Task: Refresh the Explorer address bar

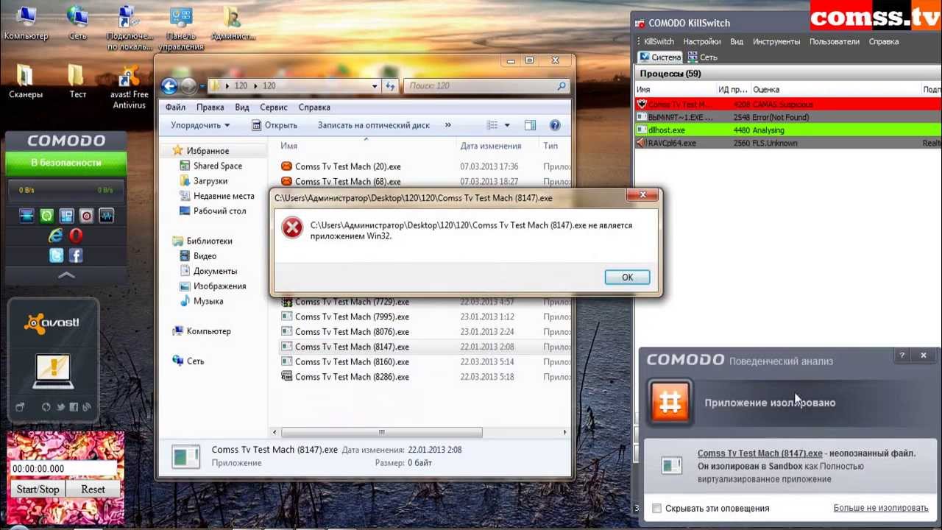Action: (390, 86)
